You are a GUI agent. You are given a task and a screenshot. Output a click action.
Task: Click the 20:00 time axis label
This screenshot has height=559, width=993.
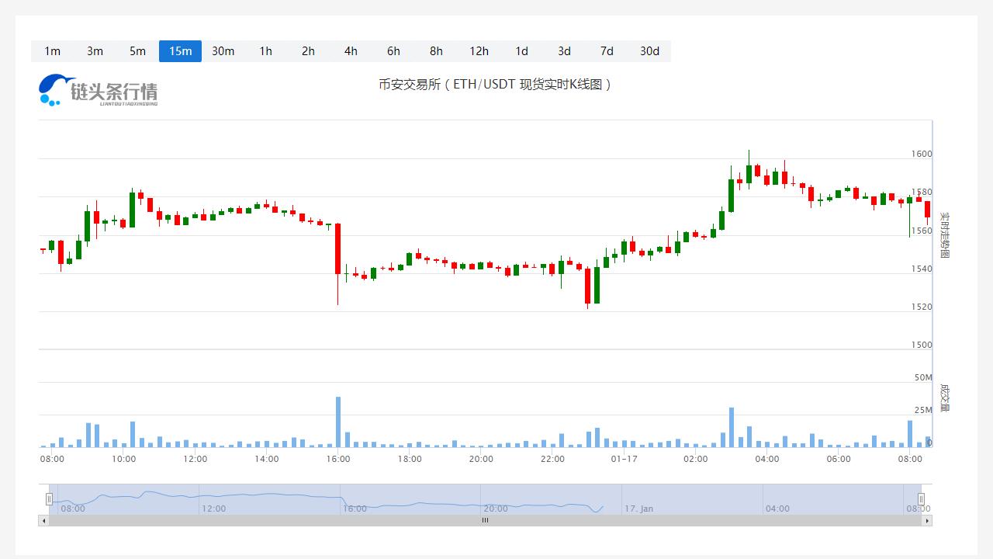481,459
